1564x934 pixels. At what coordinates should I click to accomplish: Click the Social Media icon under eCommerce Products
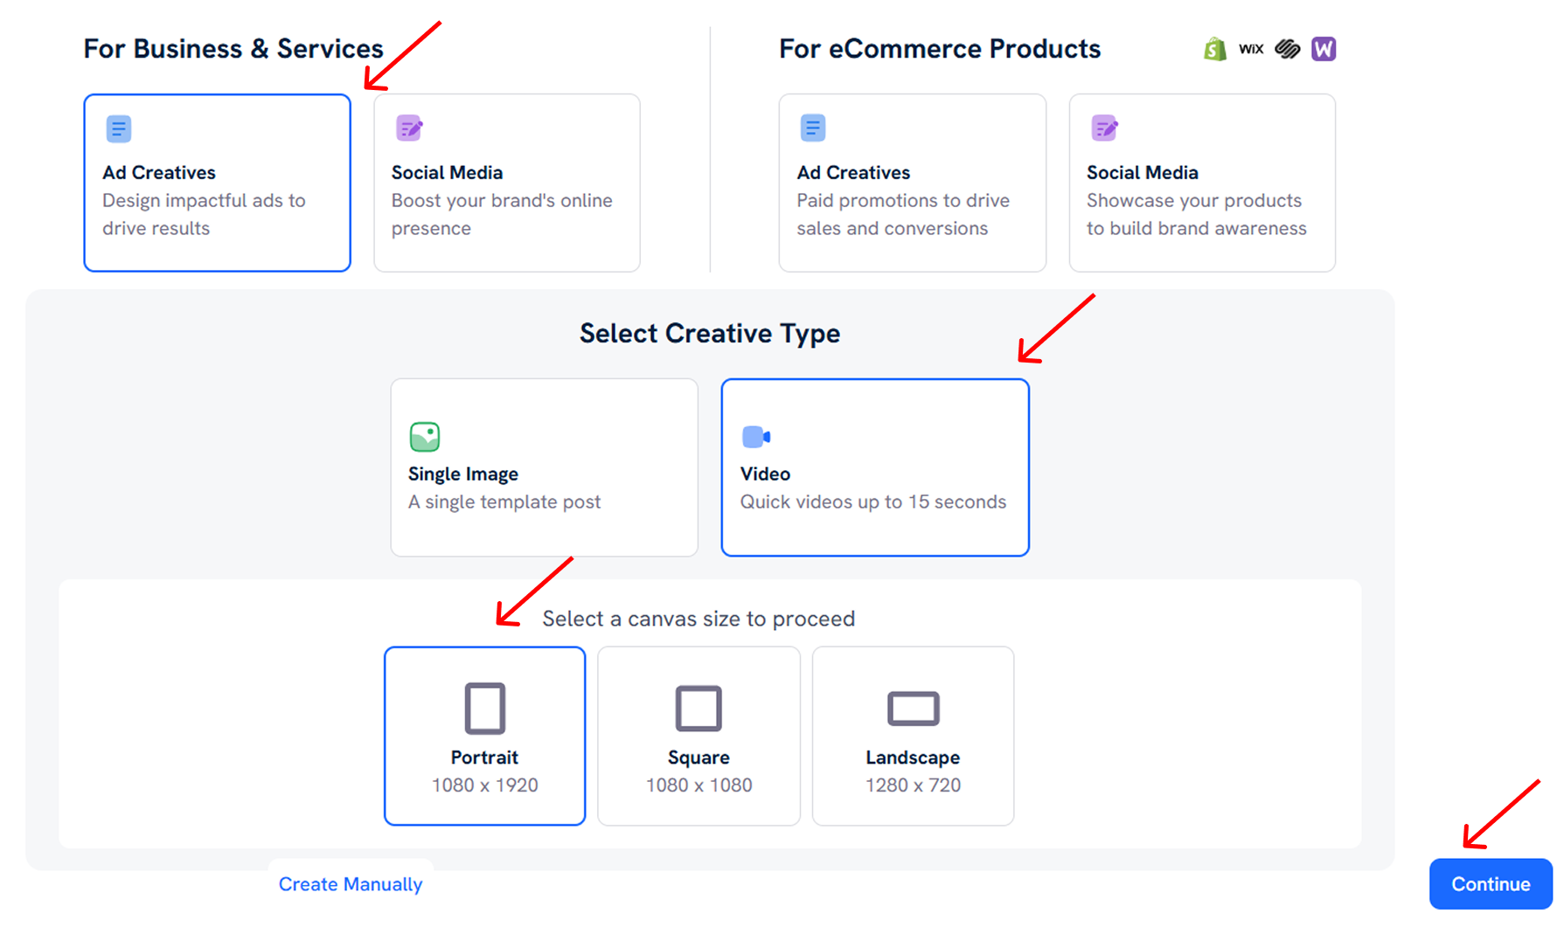pyautogui.click(x=1104, y=128)
